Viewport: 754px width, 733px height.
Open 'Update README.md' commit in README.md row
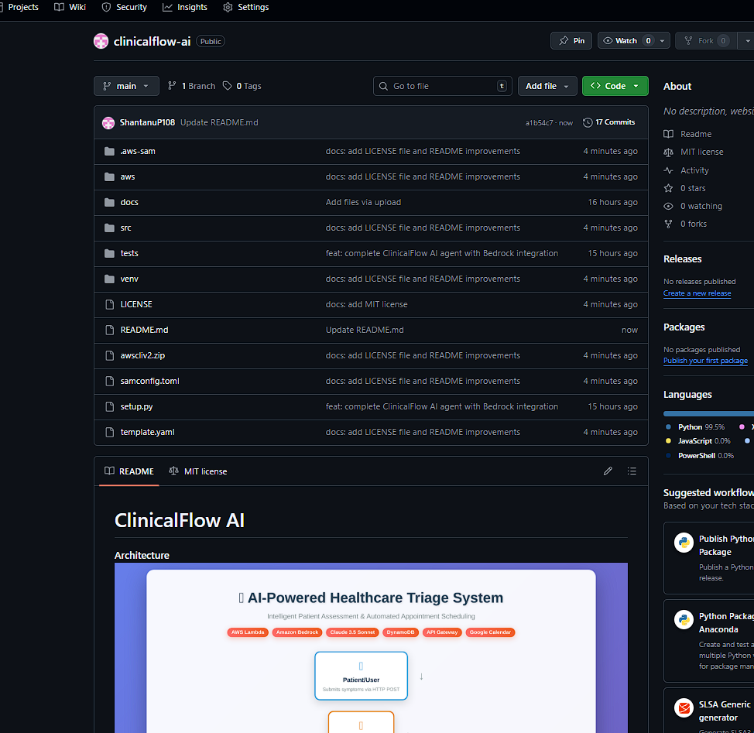(365, 330)
